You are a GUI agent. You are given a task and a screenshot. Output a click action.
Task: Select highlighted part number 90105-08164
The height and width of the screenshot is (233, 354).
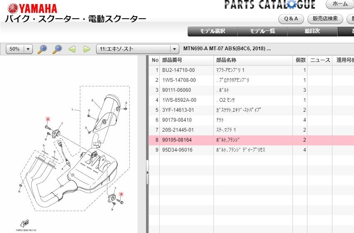pyautogui.click(x=177, y=140)
